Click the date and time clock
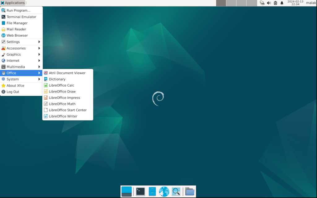317x198 pixels. click(295, 3)
